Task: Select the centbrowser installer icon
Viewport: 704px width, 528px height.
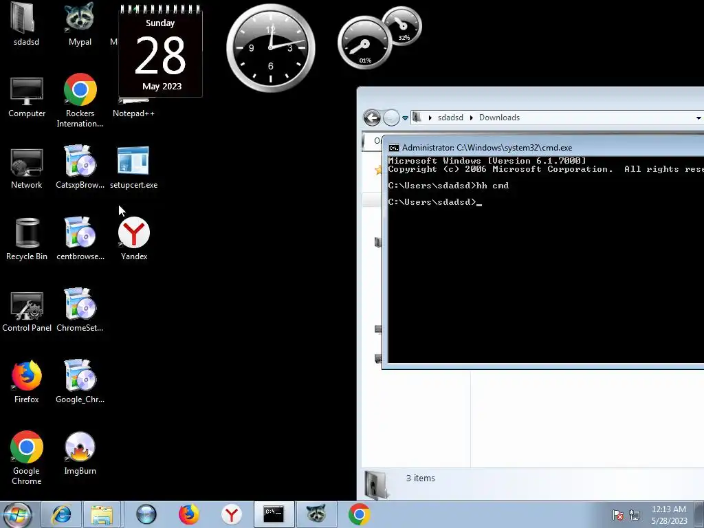Action: [x=80, y=239]
